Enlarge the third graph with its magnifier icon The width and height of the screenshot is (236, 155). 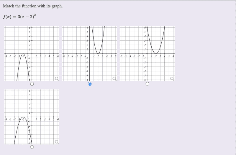[x=172, y=78]
